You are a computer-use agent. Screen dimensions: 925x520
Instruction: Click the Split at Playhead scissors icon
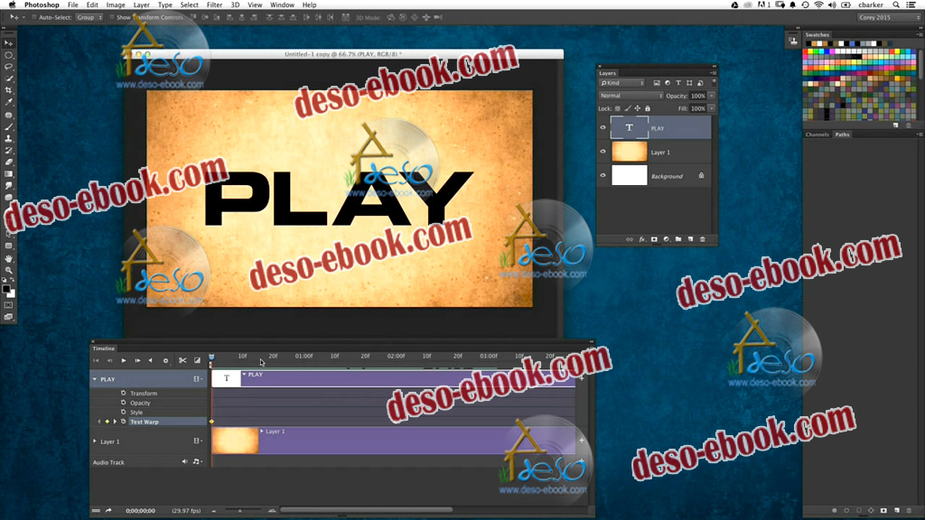(x=182, y=360)
